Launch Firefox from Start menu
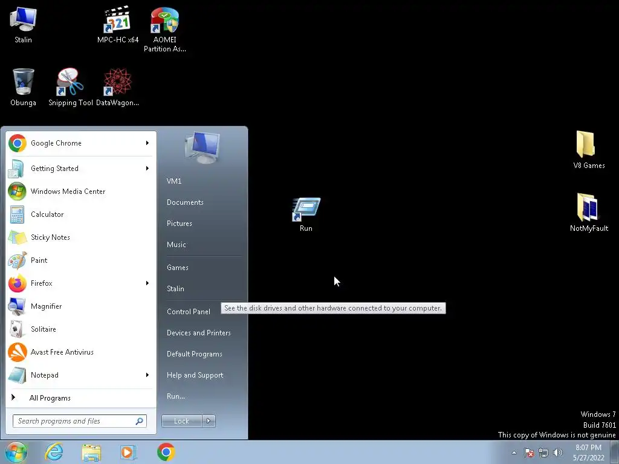Viewport: 619px width, 464px height. pyautogui.click(x=81, y=283)
